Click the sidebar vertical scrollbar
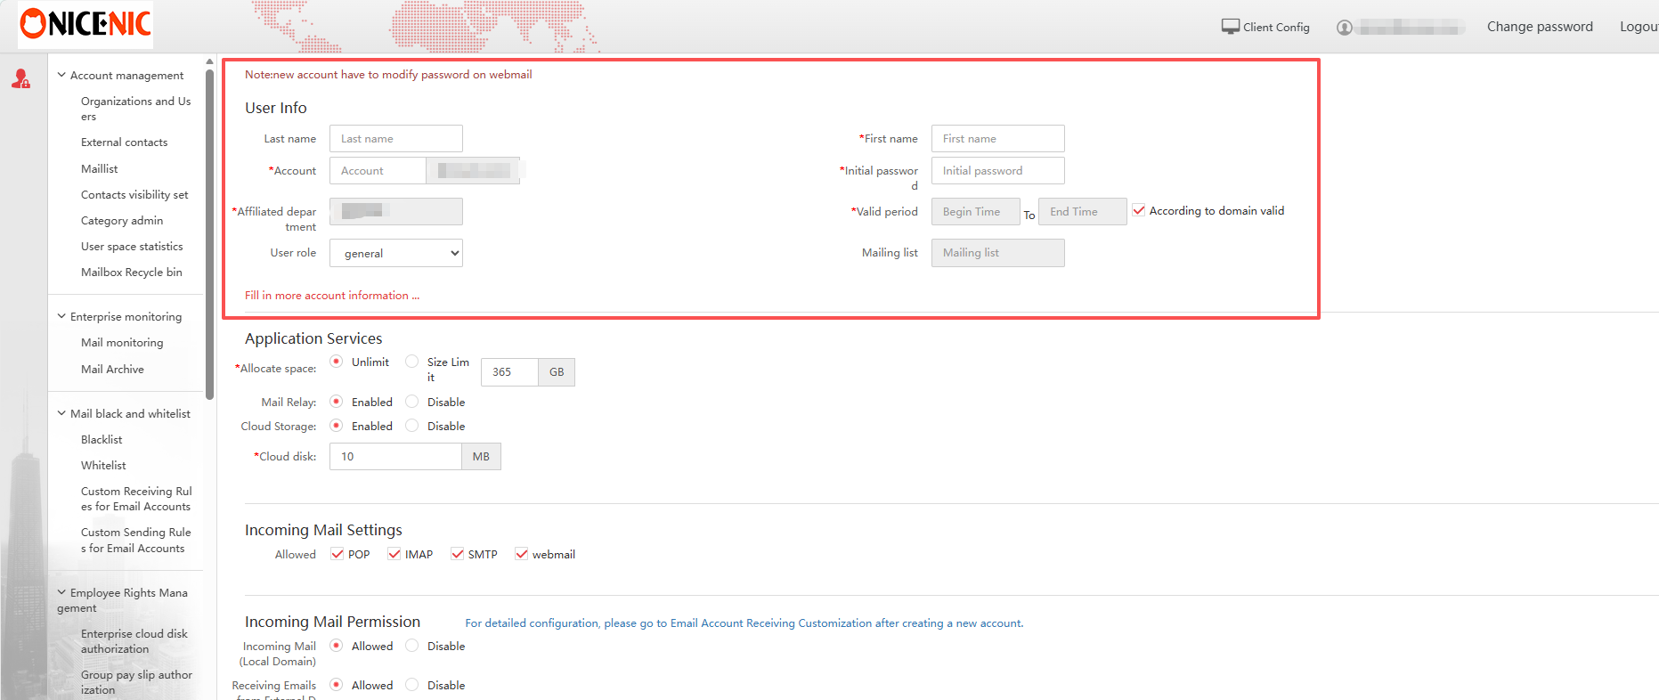Viewport: 1659px width, 700px height. [x=209, y=232]
